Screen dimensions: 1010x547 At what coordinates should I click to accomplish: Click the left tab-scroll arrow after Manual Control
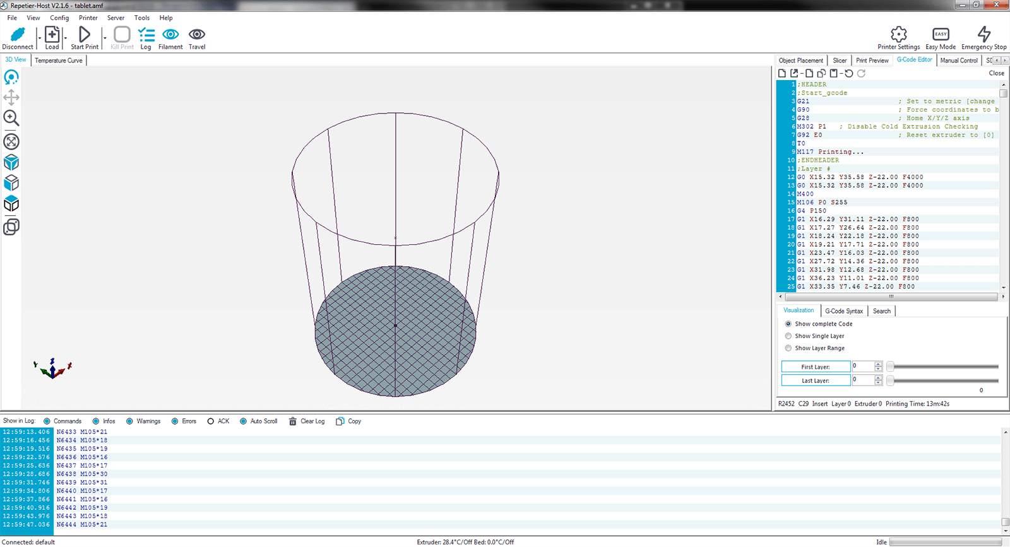point(997,61)
